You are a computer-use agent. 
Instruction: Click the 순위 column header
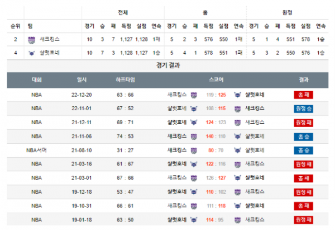pos(16,26)
